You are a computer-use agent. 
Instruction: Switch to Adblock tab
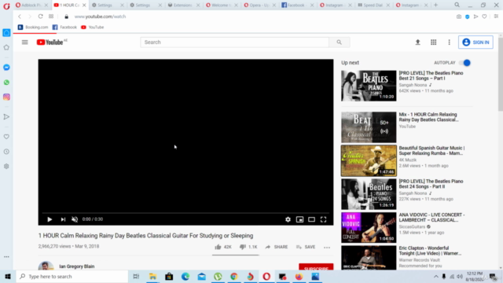(31, 6)
